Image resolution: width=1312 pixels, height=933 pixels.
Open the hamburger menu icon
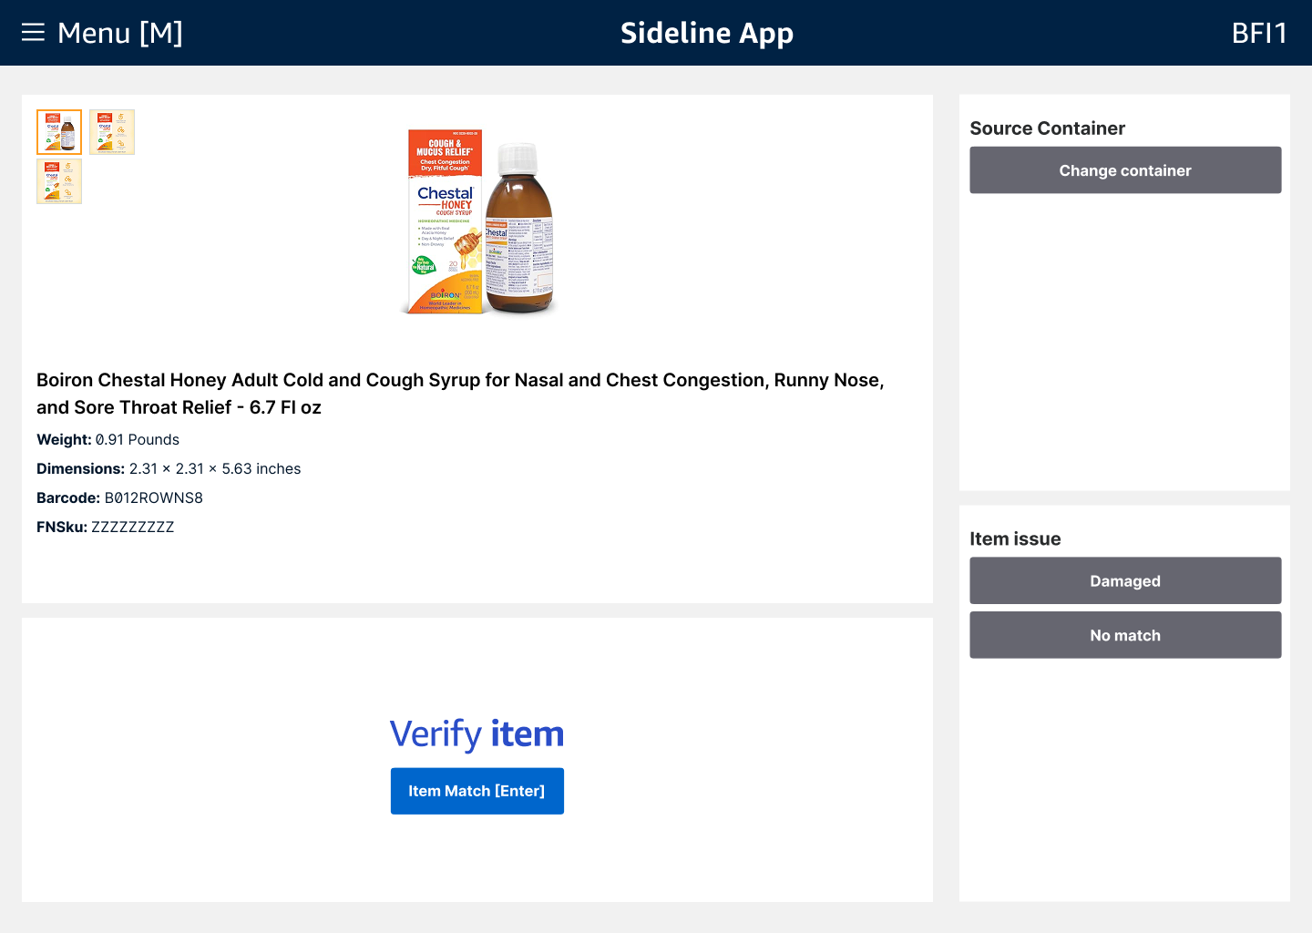[x=33, y=33]
